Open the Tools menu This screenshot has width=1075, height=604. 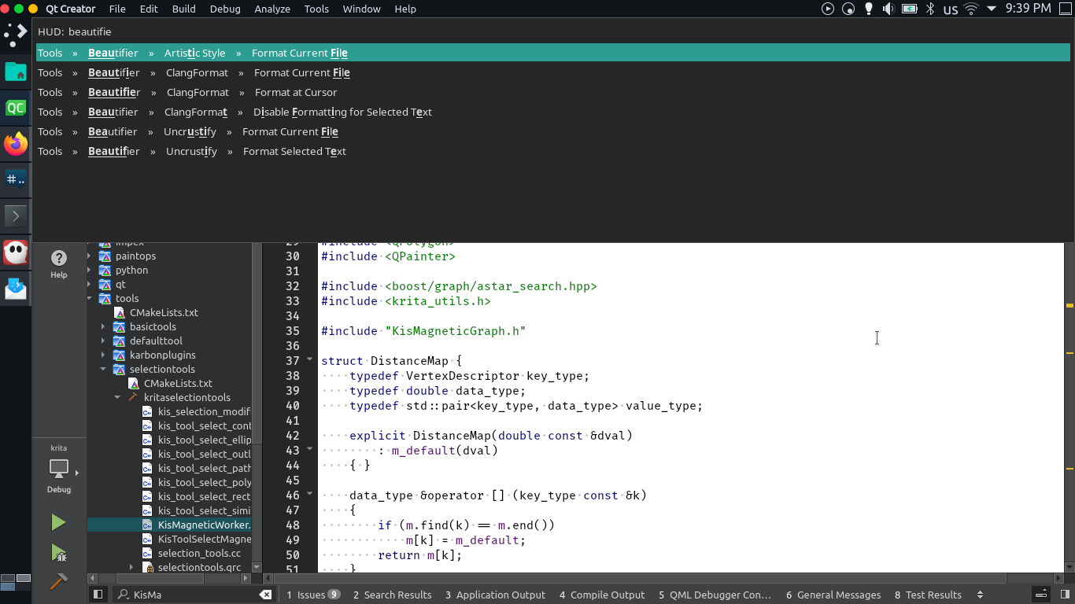tap(316, 9)
